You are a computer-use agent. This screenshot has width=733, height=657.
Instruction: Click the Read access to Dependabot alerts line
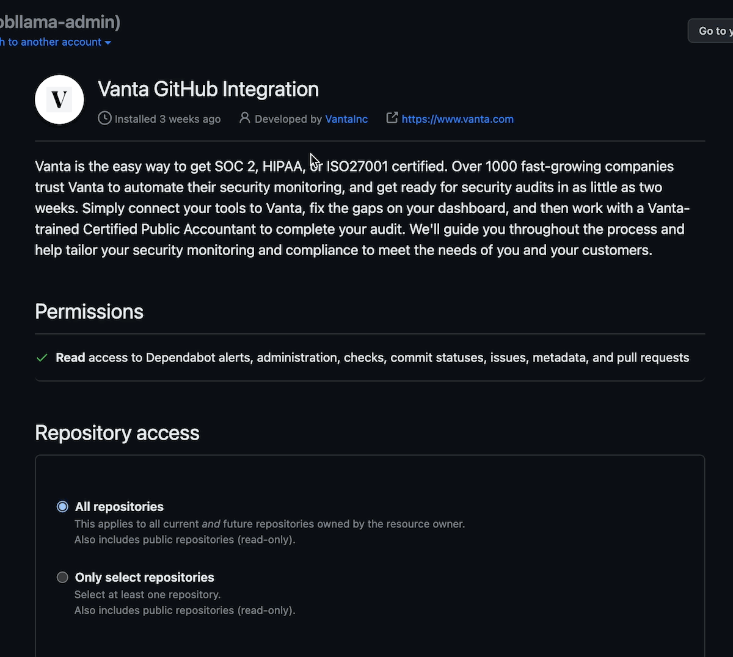373,358
